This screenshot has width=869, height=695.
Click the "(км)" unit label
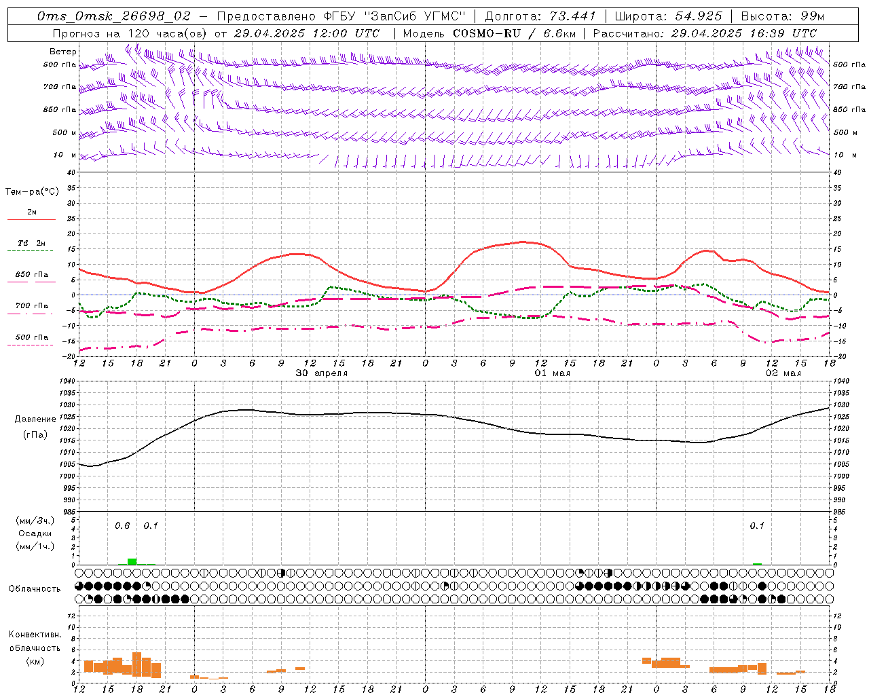pos(35,661)
